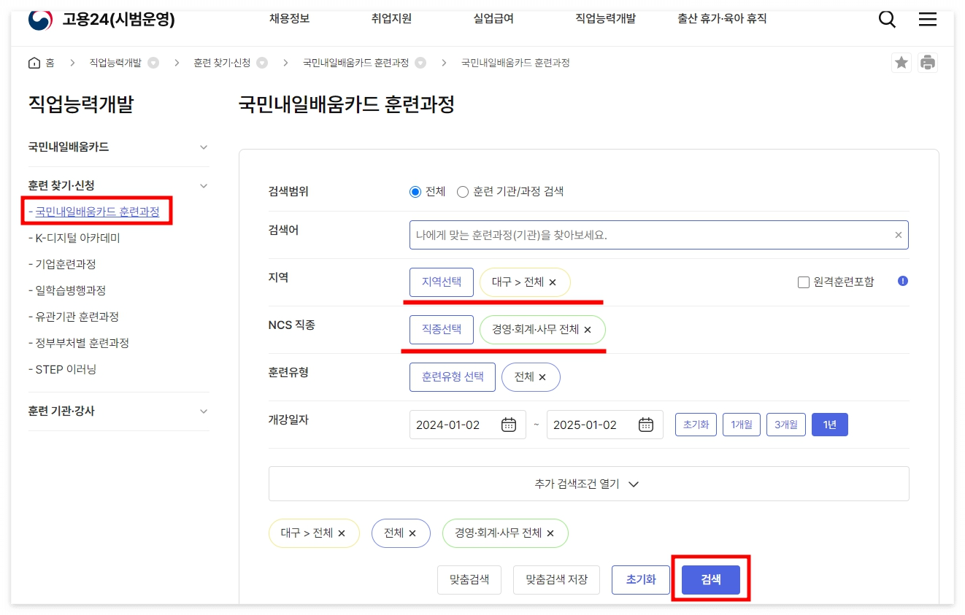Click the info icon beside 원격훈련포함
The image size is (965, 615).
pos(902,282)
